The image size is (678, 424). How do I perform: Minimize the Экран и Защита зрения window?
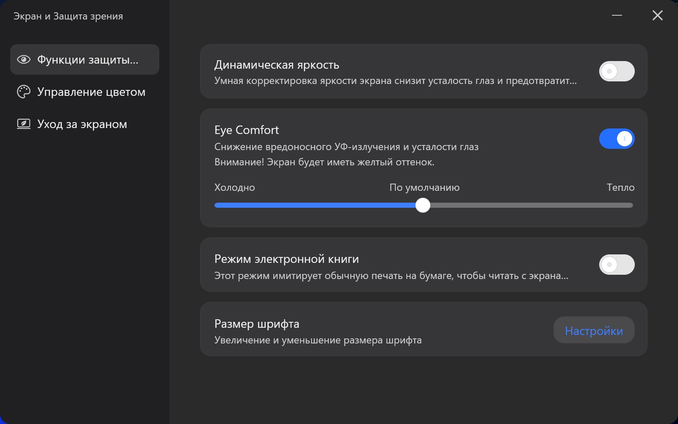(x=617, y=15)
